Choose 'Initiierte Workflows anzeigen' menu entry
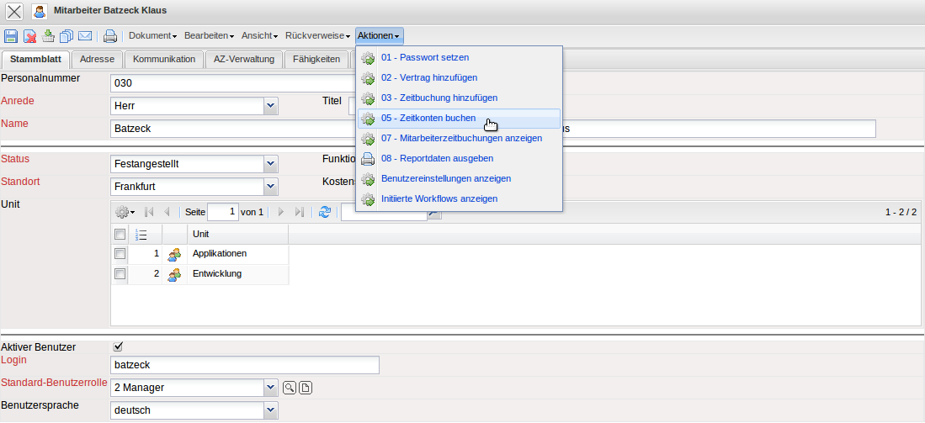 coord(439,199)
